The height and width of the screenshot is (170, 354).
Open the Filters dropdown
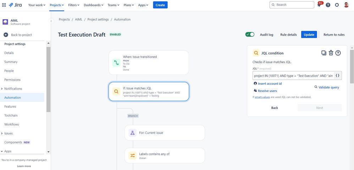[x=73, y=5]
